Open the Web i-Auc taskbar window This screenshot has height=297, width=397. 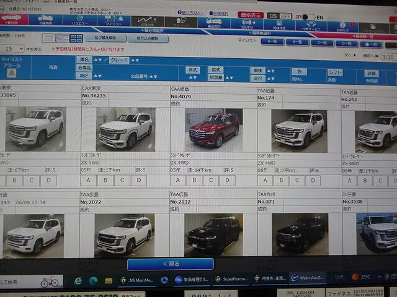click(307, 278)
